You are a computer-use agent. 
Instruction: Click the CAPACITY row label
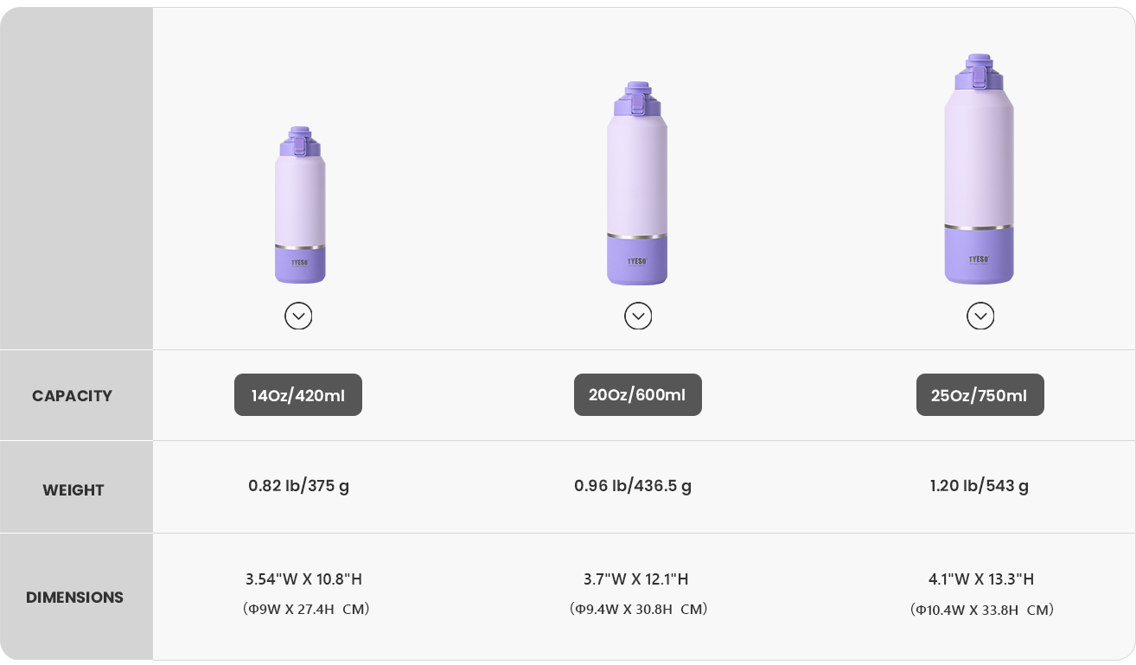tap(73, 396)
